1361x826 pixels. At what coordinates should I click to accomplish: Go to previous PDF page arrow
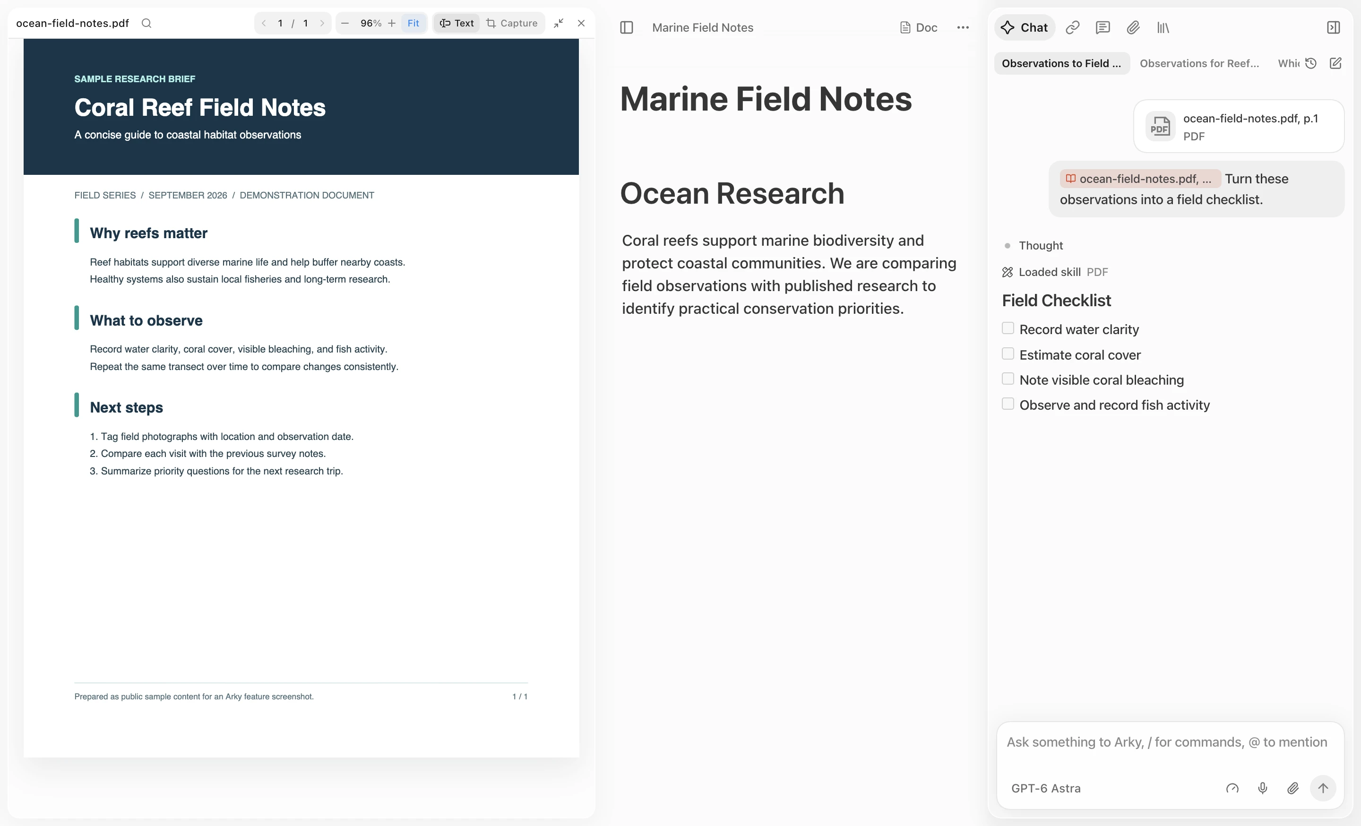point(264,23)
